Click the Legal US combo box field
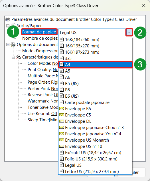 tap(92, 32)
